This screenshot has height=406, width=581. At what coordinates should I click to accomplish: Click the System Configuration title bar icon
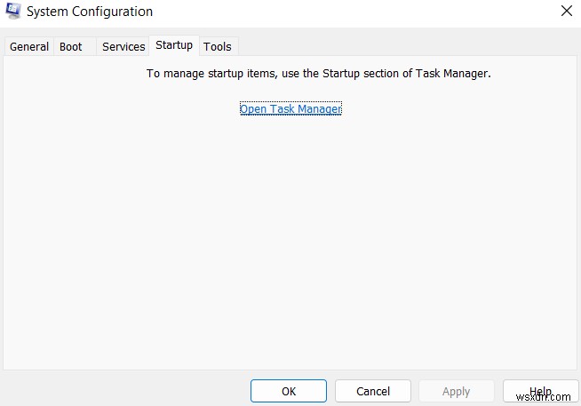13,12
